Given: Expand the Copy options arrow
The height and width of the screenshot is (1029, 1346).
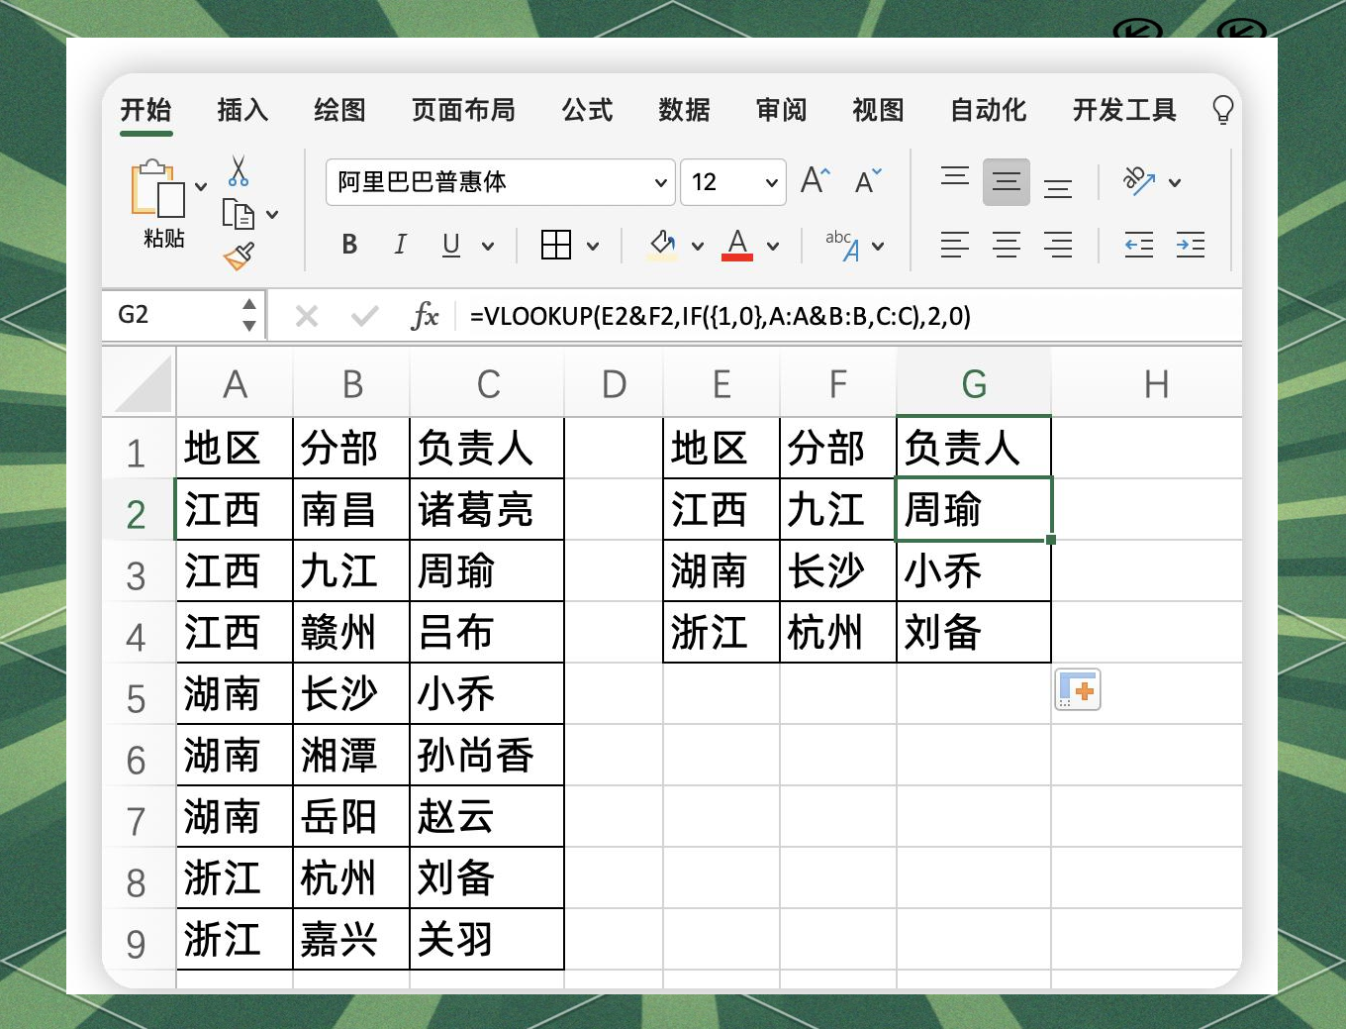Looking at the screenshot, I should tap(272, 214).
